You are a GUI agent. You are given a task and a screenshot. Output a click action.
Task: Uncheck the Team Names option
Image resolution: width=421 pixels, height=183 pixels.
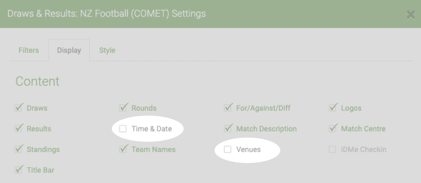123,149
